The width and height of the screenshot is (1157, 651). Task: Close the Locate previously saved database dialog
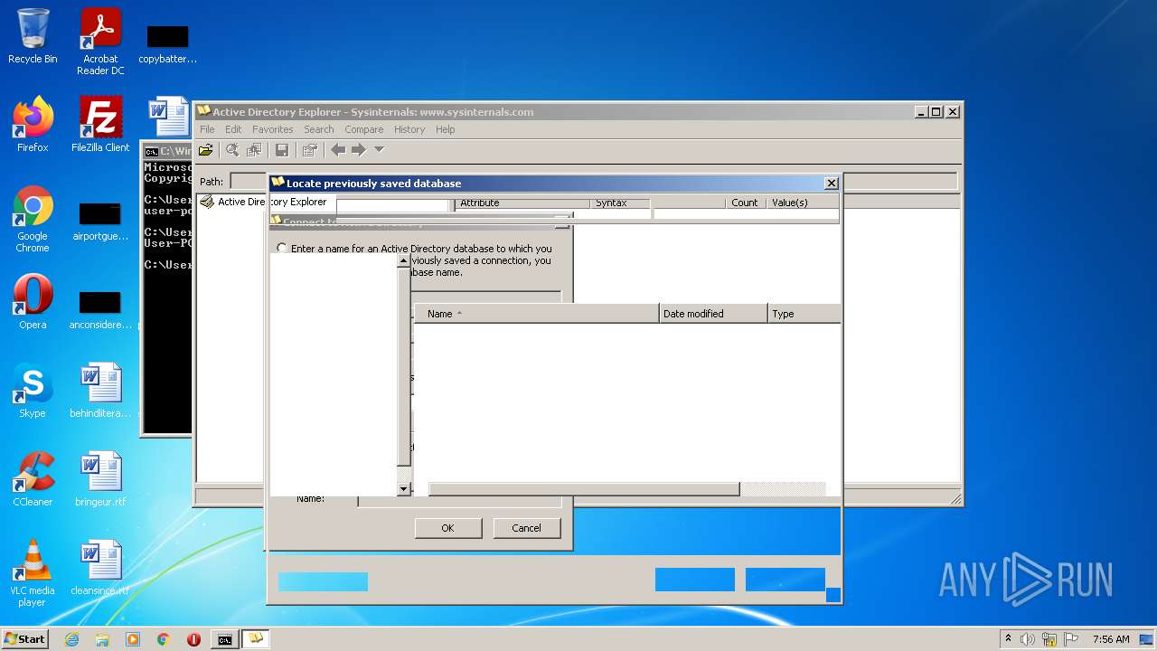click(x=831, y=183)
